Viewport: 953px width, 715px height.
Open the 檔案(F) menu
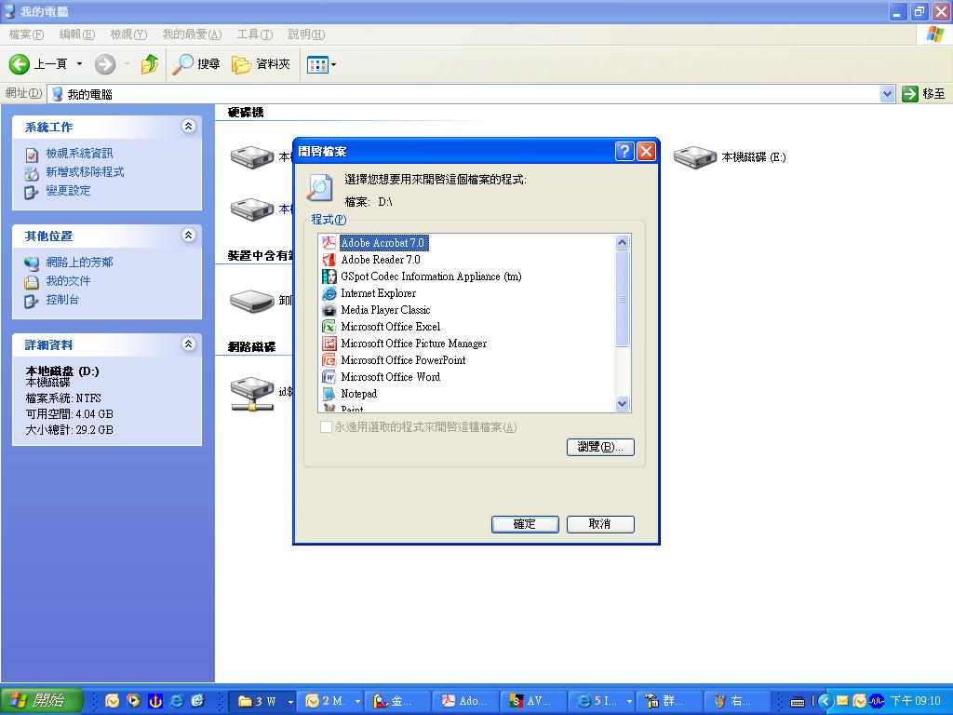pyautogui.click(x=26, y=34)
